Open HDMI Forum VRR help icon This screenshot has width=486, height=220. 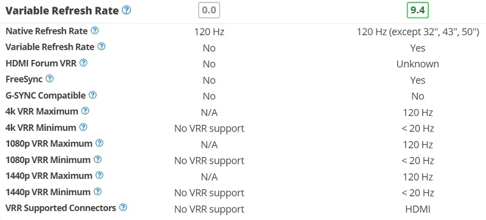click(x=83, y=63)
